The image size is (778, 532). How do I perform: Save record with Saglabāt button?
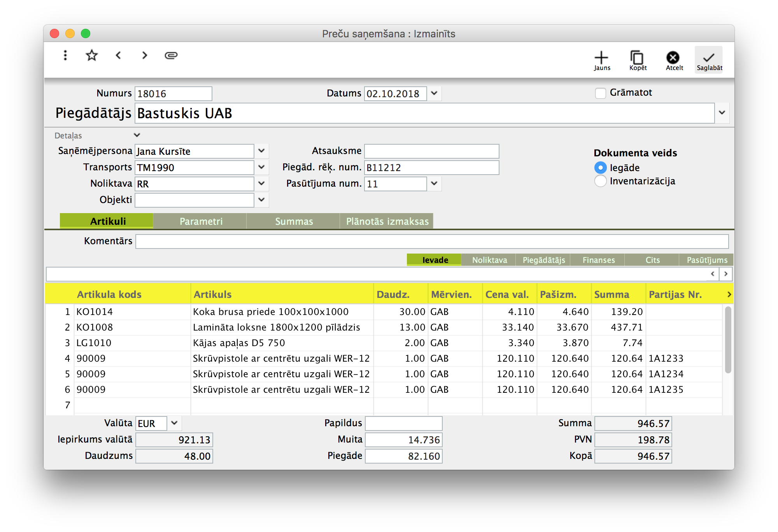click(709, 60)
